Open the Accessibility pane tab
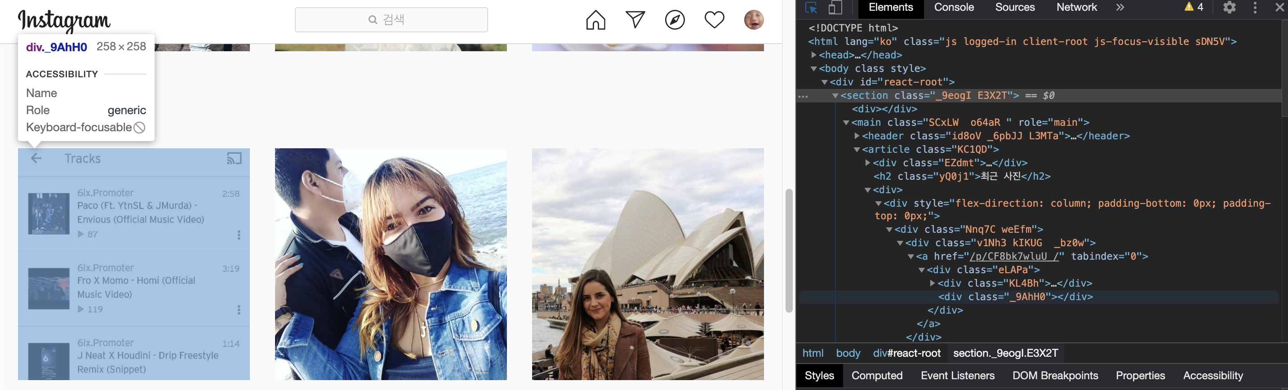 [1212, 376]
